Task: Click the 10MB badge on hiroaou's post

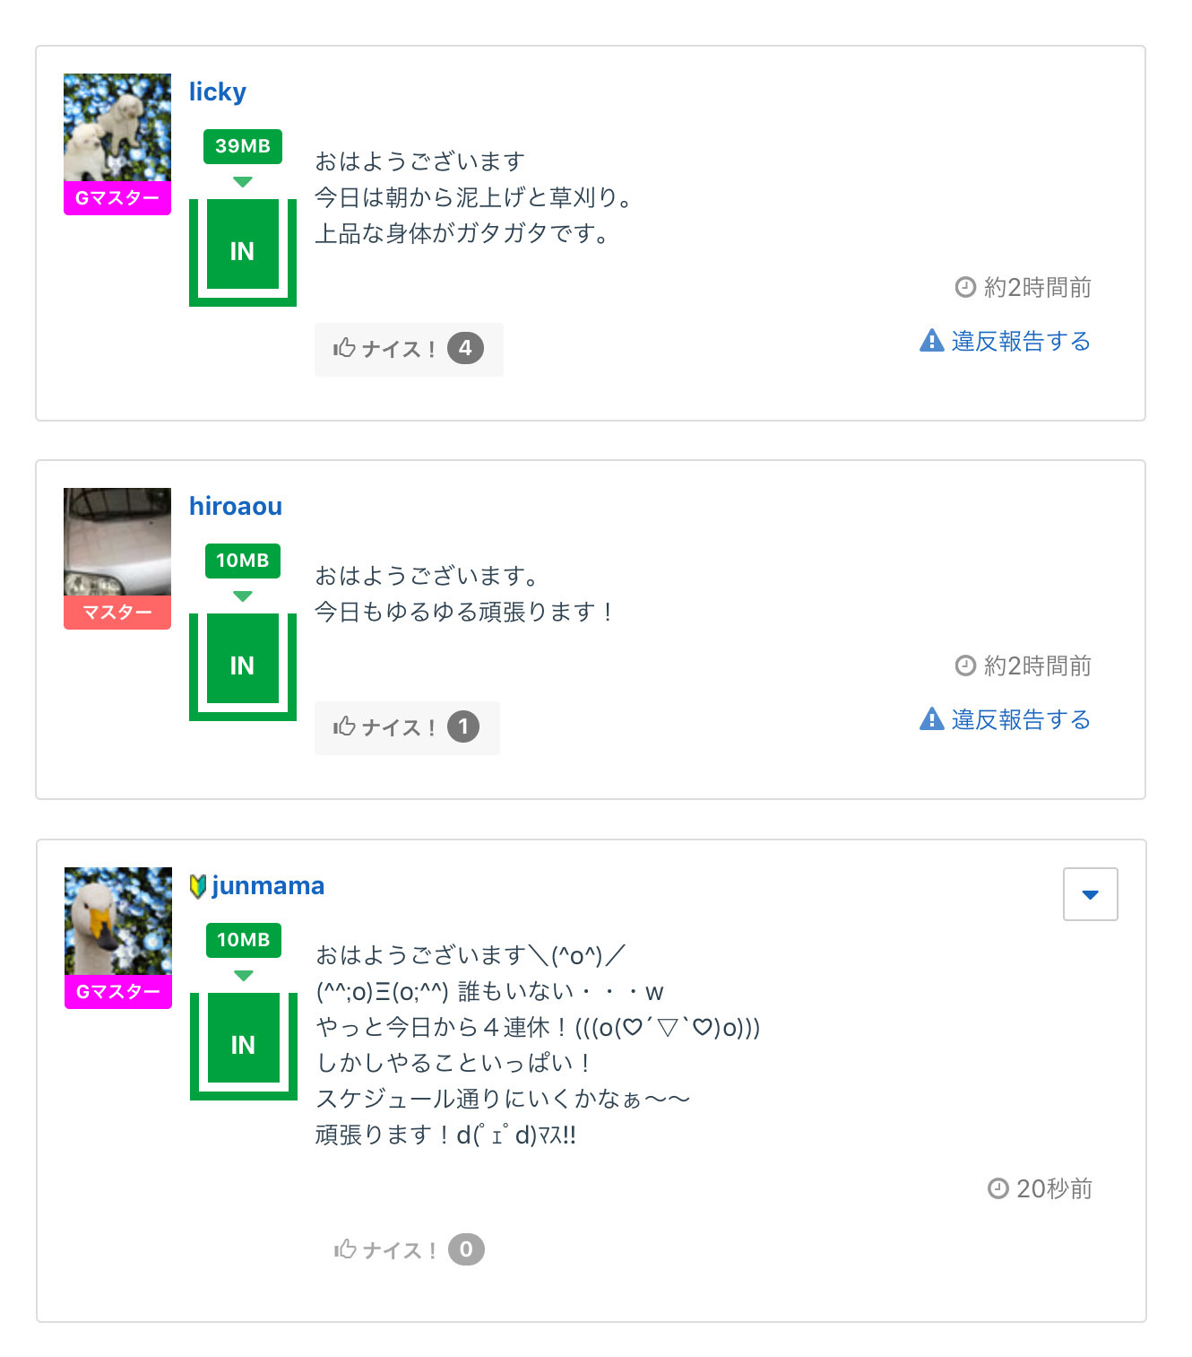Action: [242, 561]
